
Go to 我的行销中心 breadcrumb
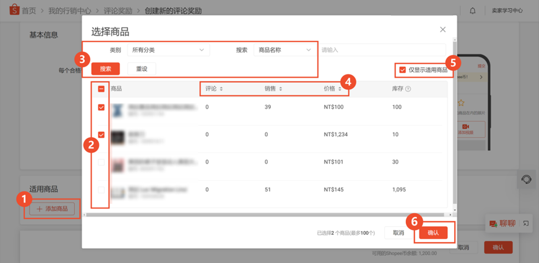(x=69, y=10)
